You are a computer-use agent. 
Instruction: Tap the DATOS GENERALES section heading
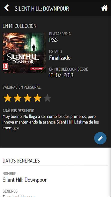(21, 161)
